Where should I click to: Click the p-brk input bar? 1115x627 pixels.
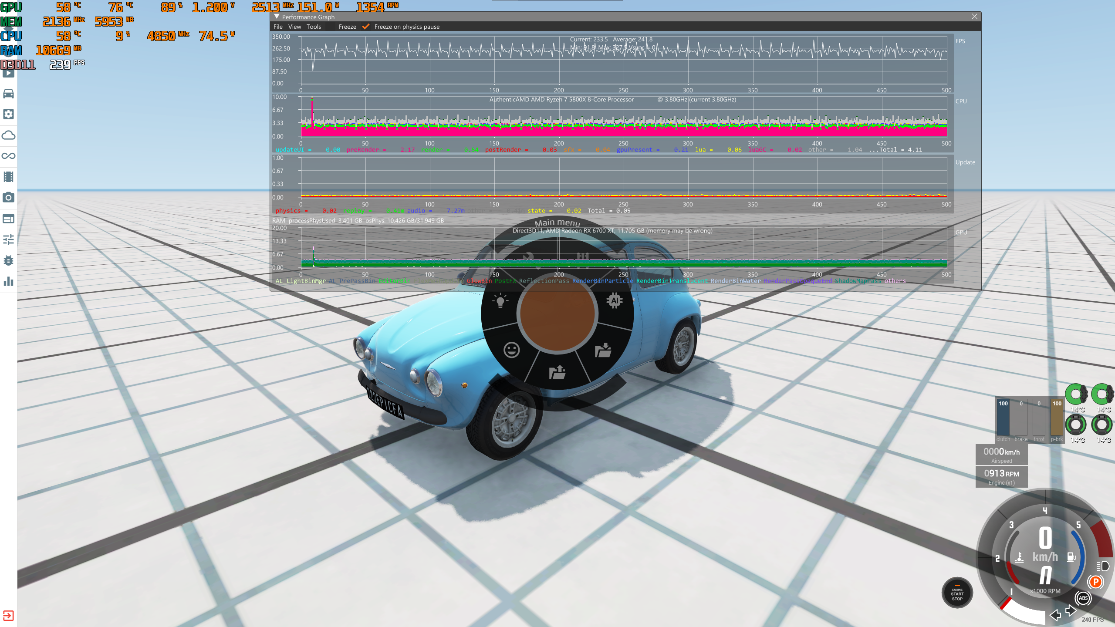[1057, 418]
